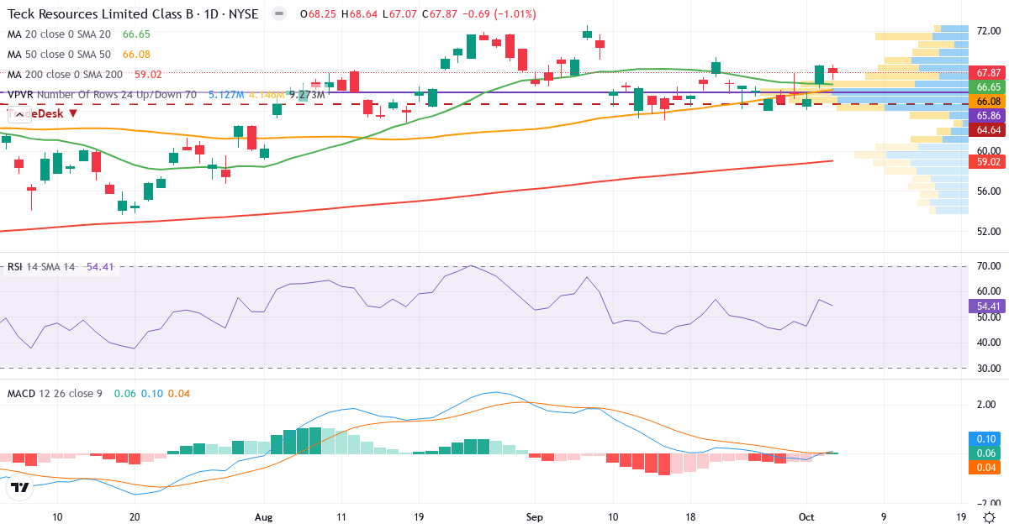Image resolution: width=1009 pixels, height=529 pixels.
Task: Click the red 67.87 last price label
Action: coord(988,73)
